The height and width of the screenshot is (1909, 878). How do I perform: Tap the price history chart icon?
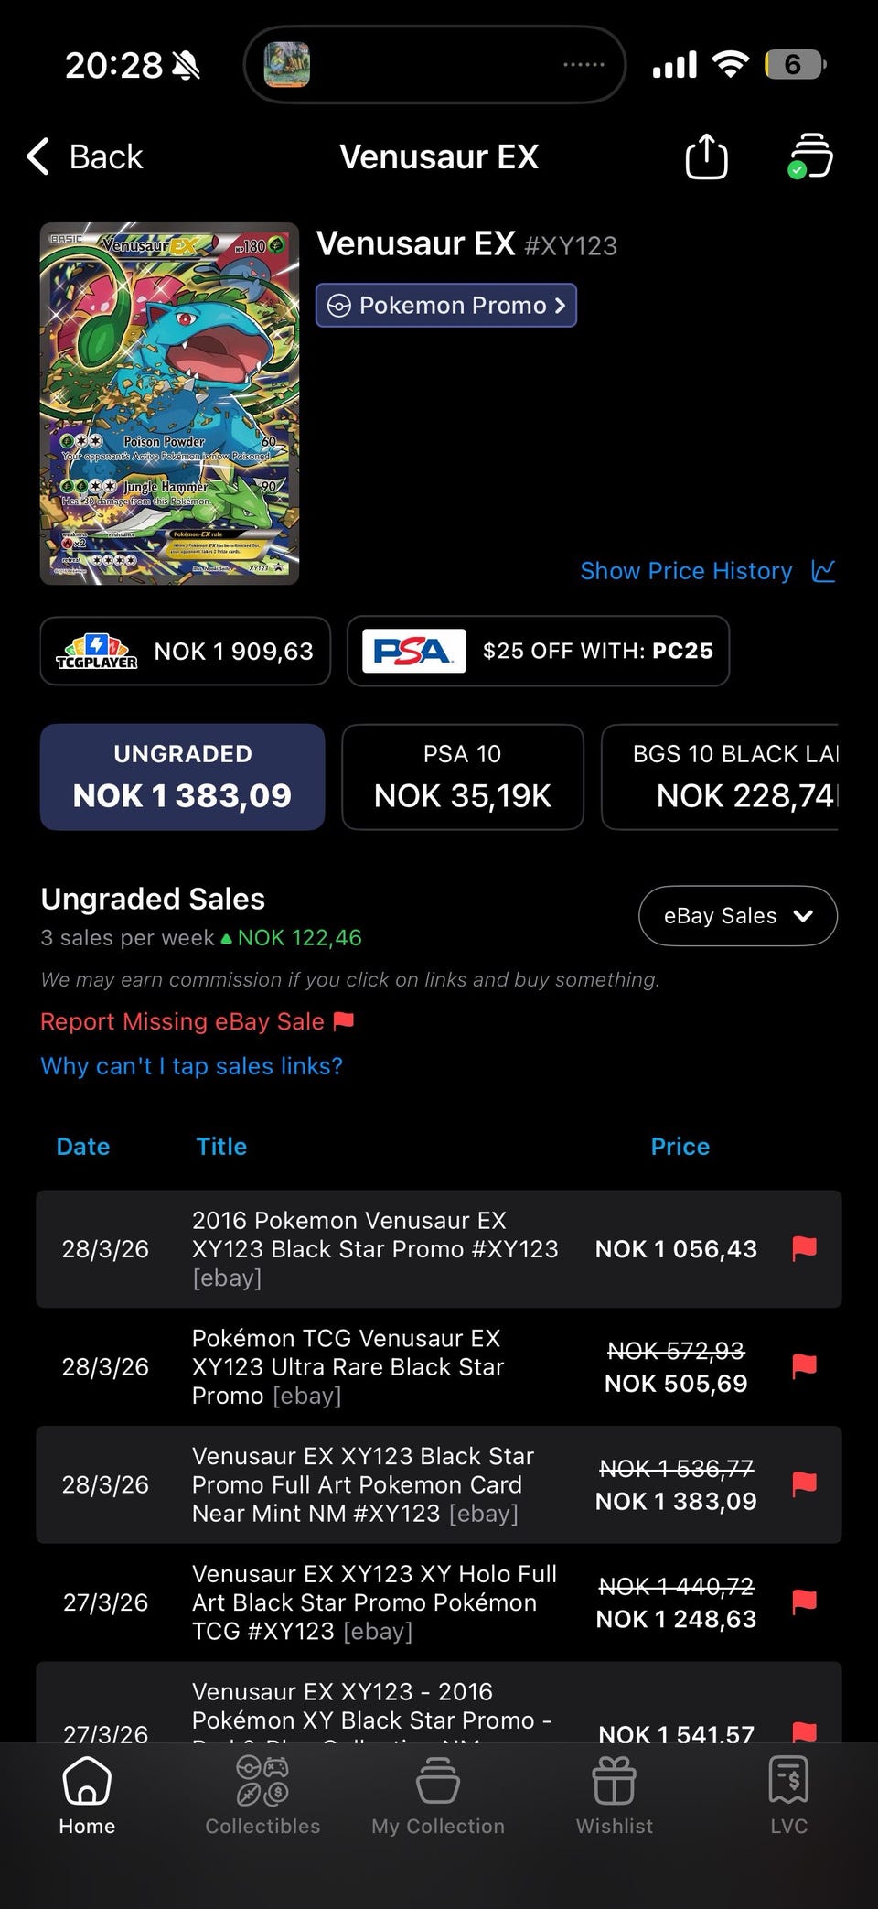coord(823,571)
